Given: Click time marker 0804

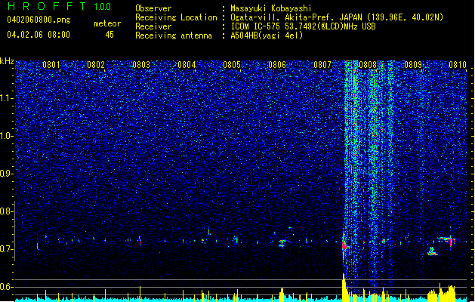Looking at the screenshot, I should pos(187,65).
